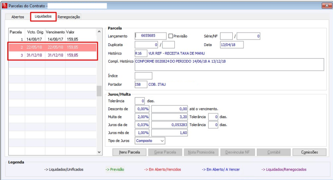This screenshot has height=180, width=333.
Task: Click the Multa Tolerância days field
Action: [x=213, y=117]
